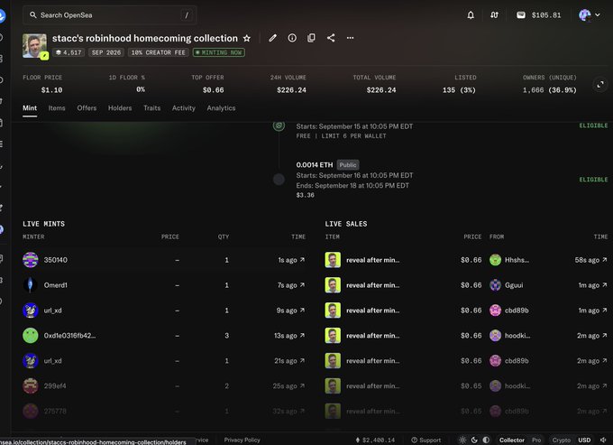Switch to dark theme moon icon
This screenshot has height=445, width=613.
(x=474, y=440)
